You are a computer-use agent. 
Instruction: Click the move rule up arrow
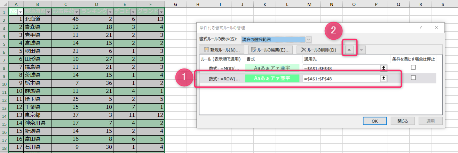point(349,50)
